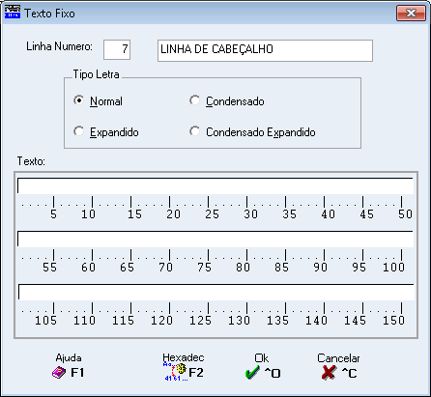The width and height of the screenshot is (431, 397).
Task: Click the LINHA DE CABEÇALHO description field
Action: pos(265,50)
